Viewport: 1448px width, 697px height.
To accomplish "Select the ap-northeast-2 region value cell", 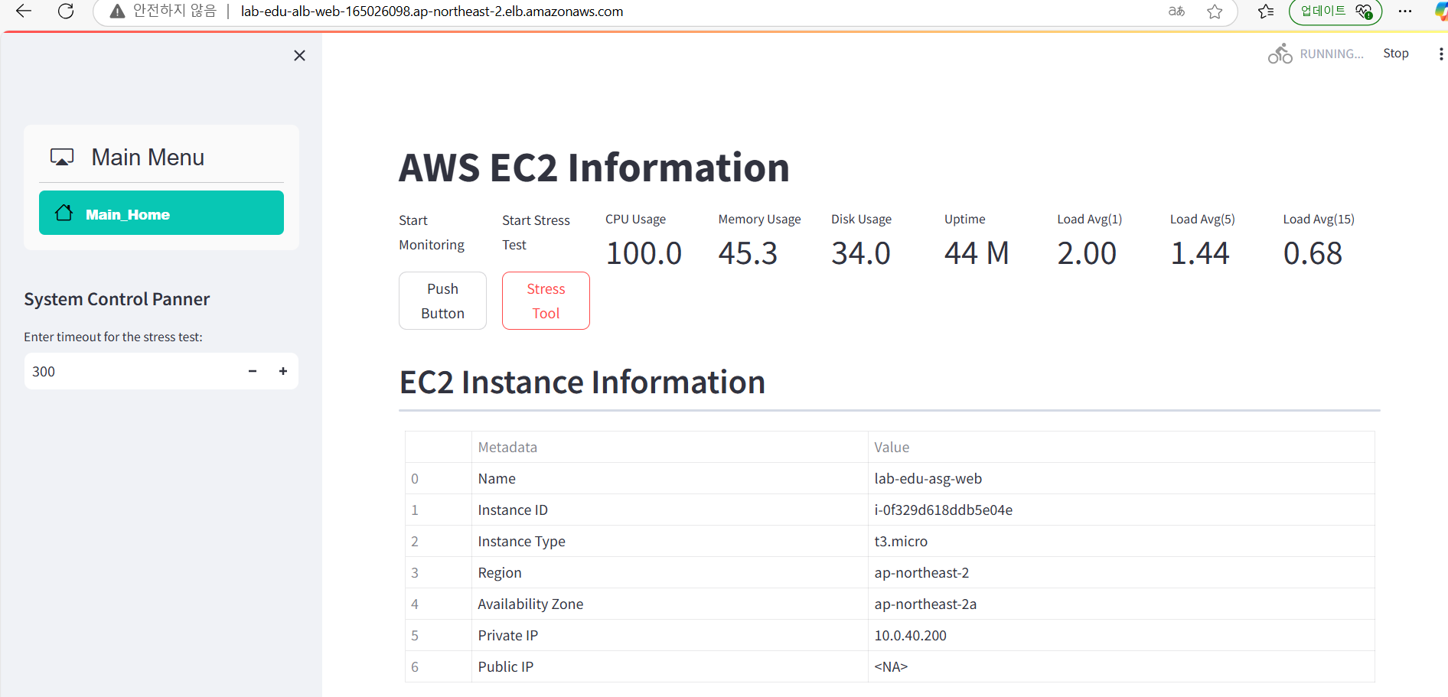I will point(1121,572).
